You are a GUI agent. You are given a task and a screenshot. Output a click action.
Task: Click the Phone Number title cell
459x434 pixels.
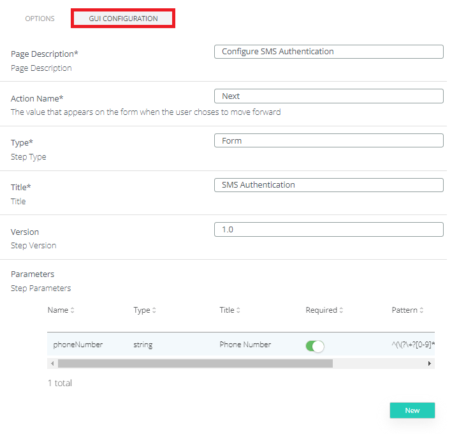coord(245,345)
